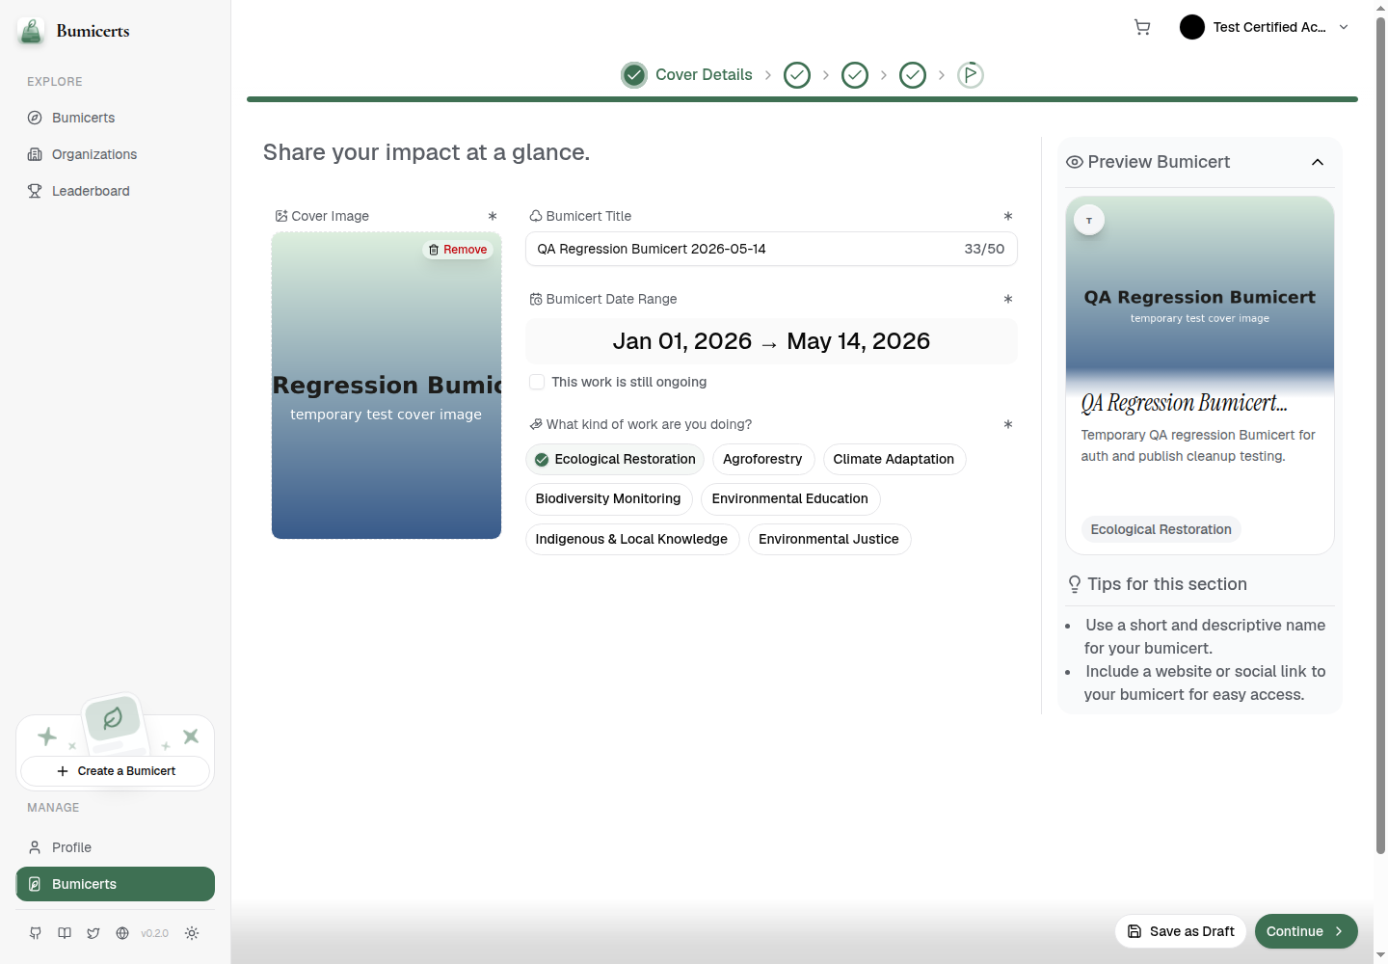
Task: Open the Test Certified account dropdown
Action: 1265,27
